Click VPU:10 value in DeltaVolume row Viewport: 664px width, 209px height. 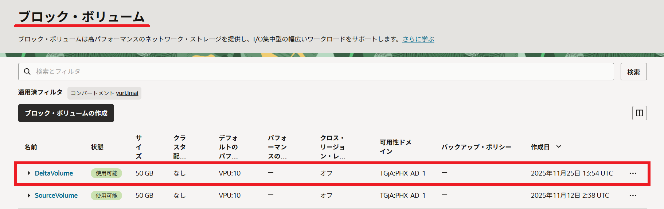(230, 173)
